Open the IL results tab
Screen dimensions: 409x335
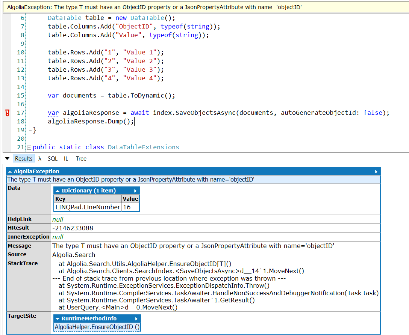point(66,158)
